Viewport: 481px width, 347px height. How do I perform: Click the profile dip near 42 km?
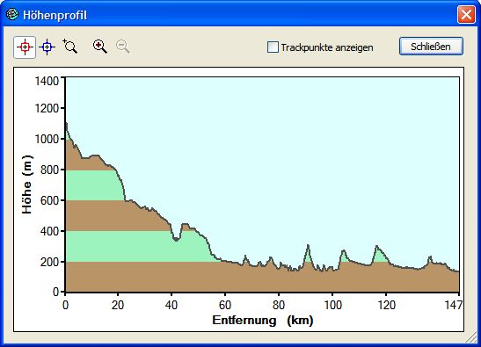pyautogui.click(x=176, y=240)
